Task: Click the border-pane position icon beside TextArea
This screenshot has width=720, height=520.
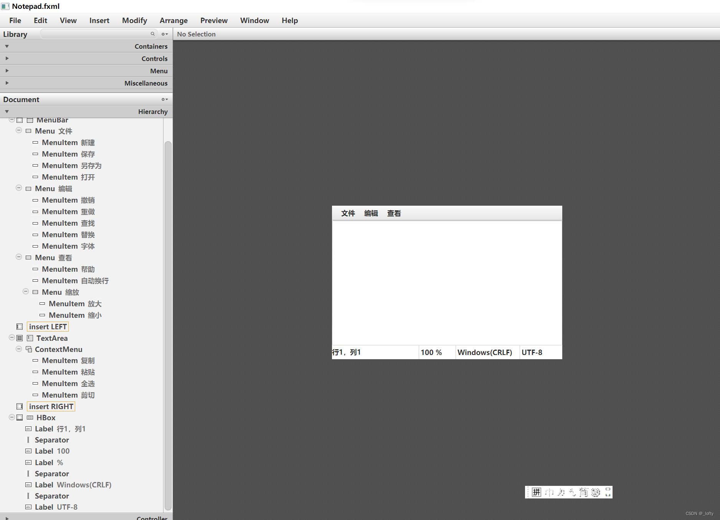Action: click(x=20, y=338)
